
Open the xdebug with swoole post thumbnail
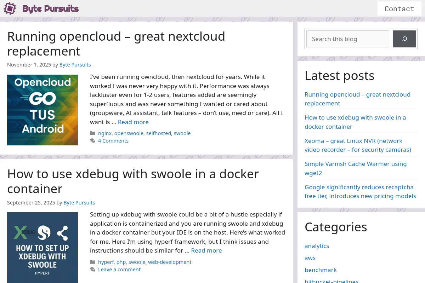[42, 248]
